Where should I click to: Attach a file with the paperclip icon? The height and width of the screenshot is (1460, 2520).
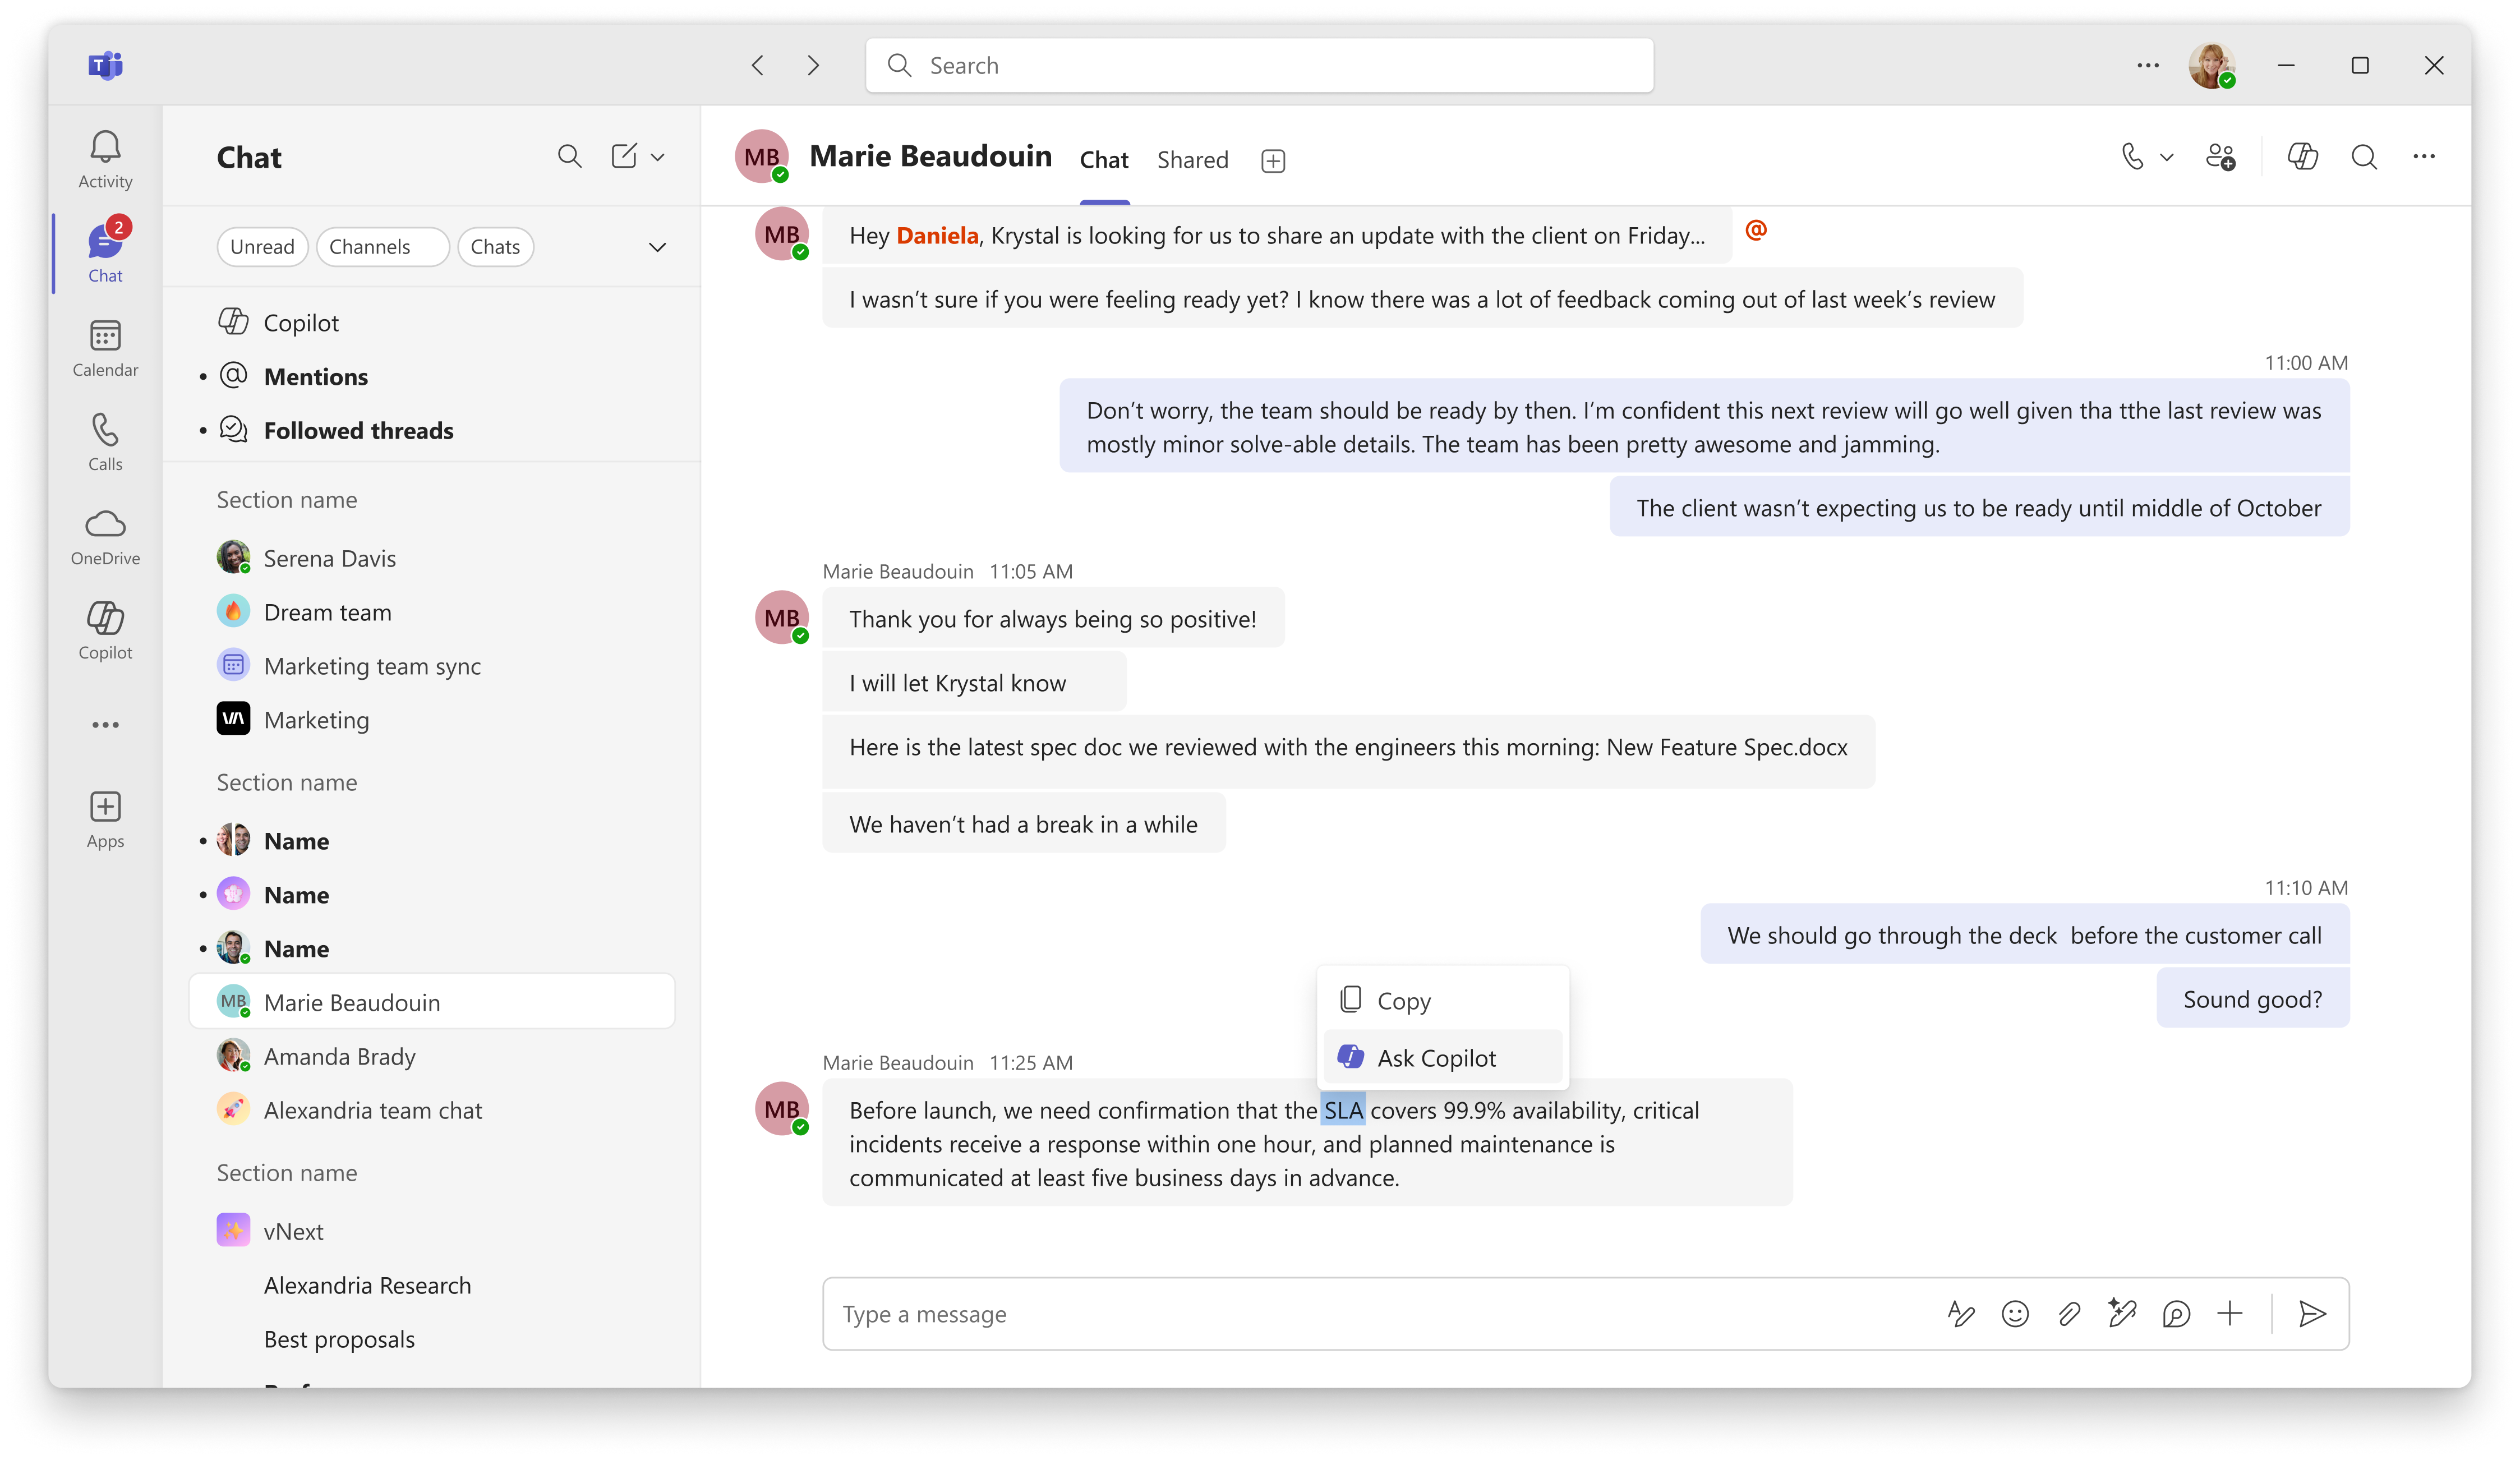pos(2069,1314)
